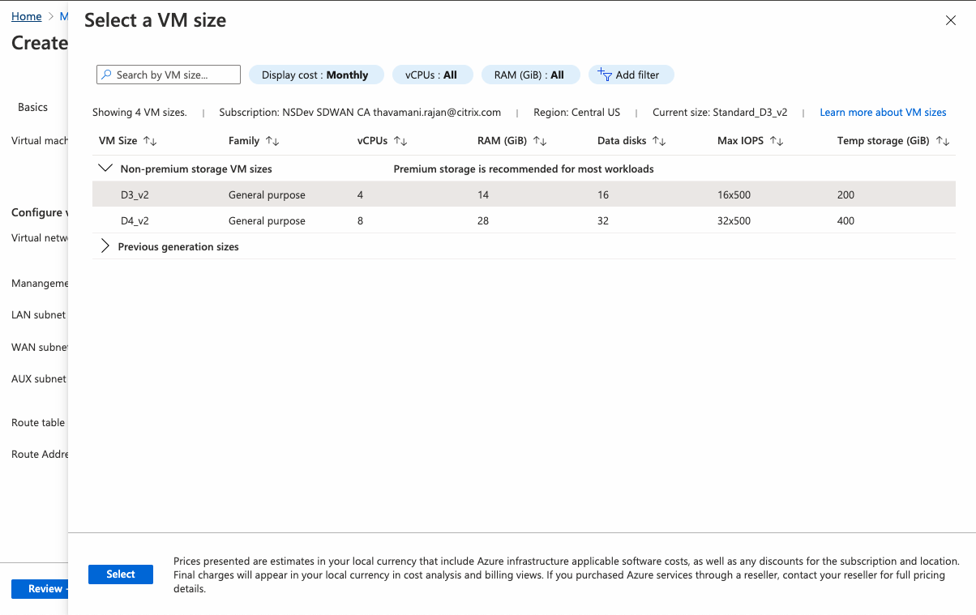Click the Select button

click(x=121, y=574)
